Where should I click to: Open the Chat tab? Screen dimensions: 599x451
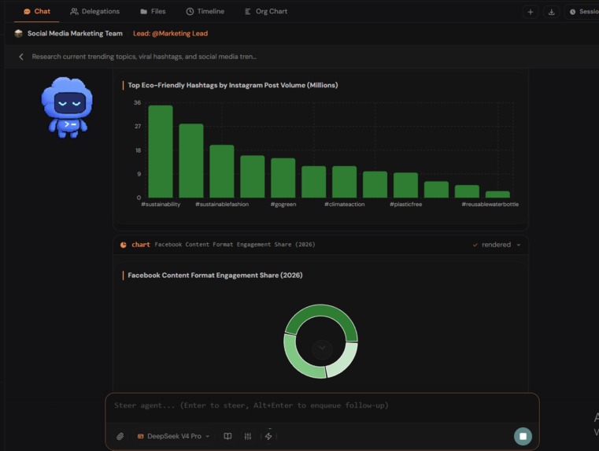click(x=37, y=12)
